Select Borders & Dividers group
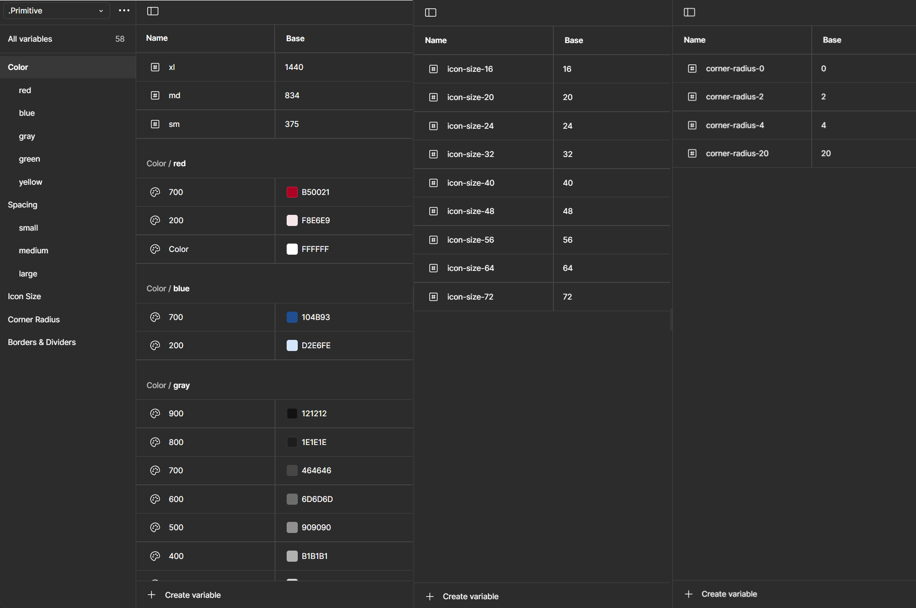The height and width of the screenshot is (608, 916). 42,342
